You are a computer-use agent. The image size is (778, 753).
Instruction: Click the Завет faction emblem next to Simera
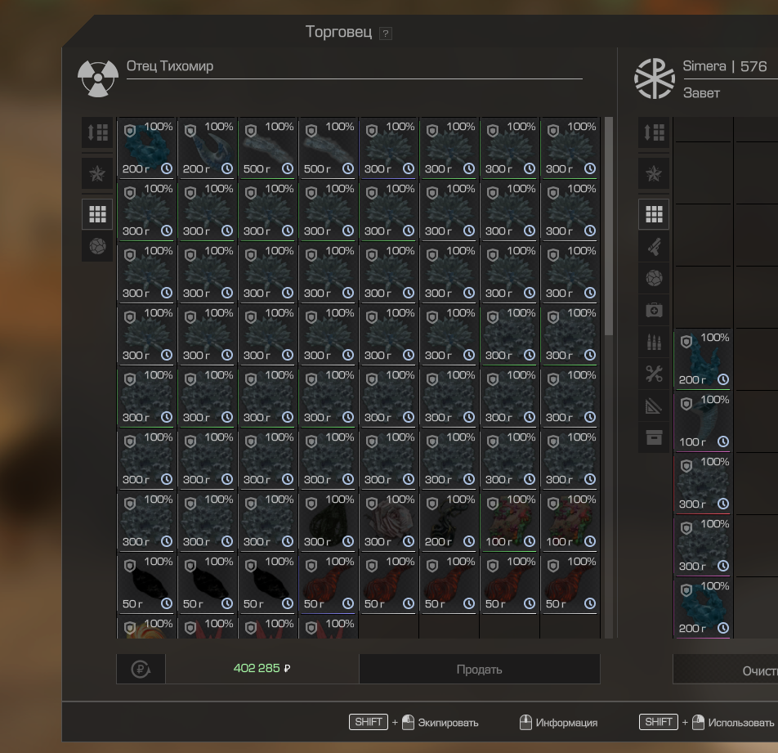655,78
